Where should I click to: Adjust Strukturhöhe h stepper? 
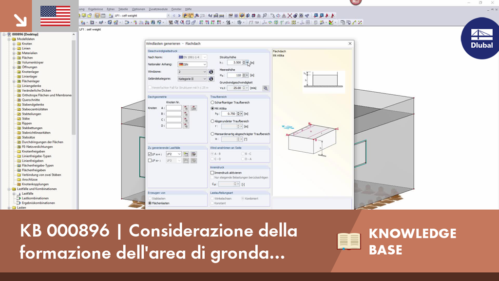tap(244, 62)
